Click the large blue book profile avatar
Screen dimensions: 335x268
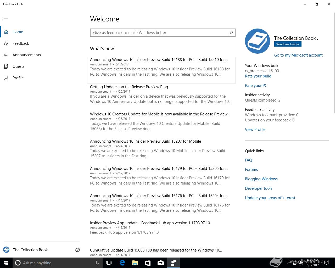[x=258, y=41]
